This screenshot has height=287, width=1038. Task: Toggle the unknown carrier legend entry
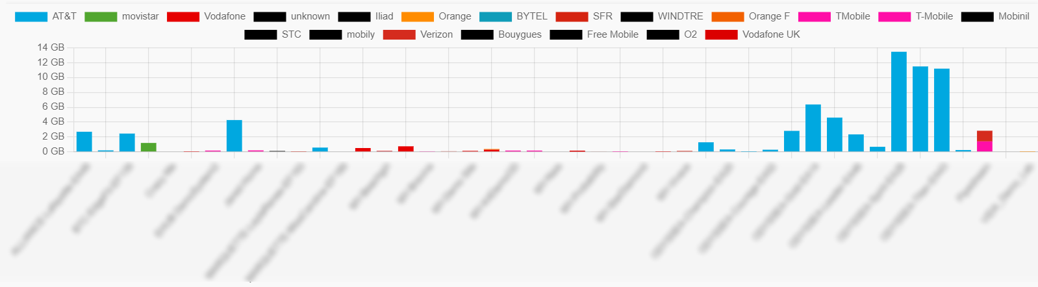click(x=292, y=16)
